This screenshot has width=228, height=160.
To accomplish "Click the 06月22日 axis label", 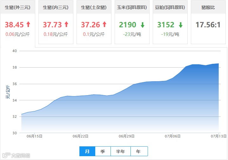I will (81, 136).
